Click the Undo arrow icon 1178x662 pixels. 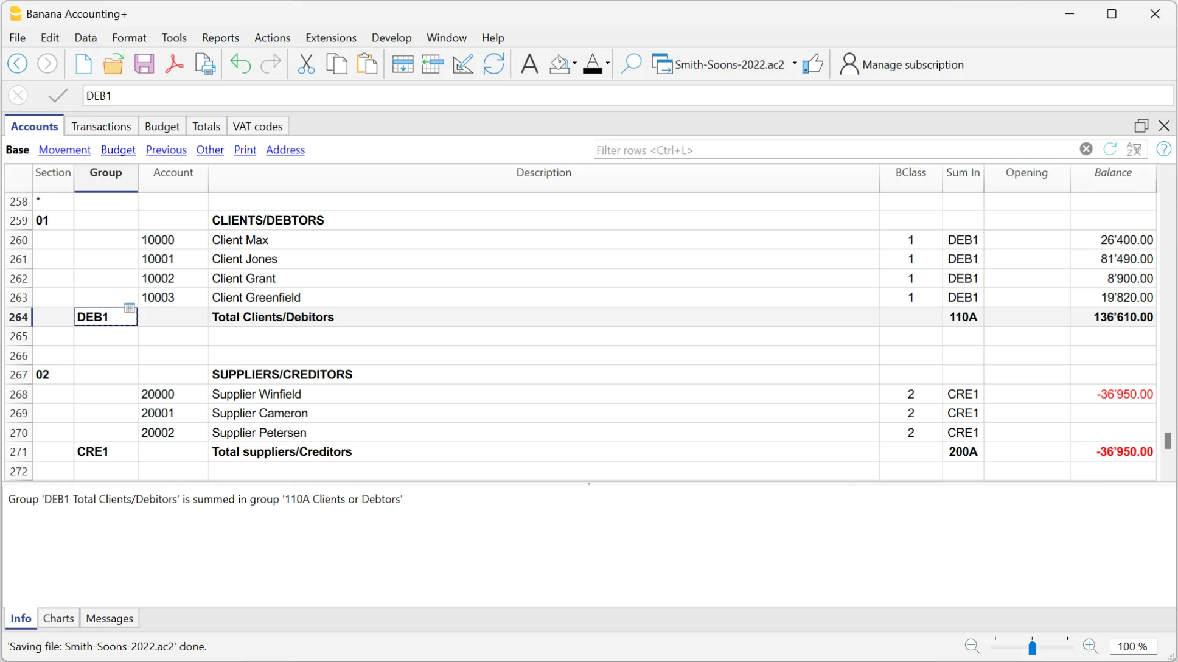(240, 64)
